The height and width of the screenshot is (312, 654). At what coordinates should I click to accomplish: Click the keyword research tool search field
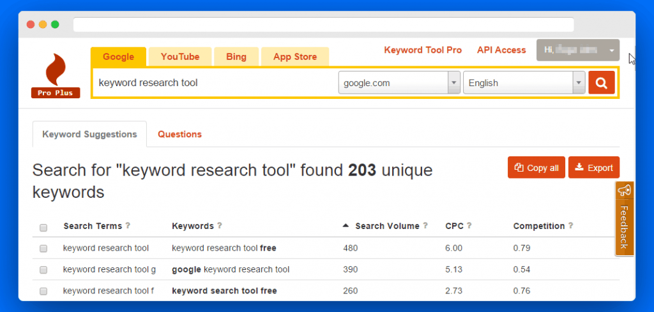215,82
